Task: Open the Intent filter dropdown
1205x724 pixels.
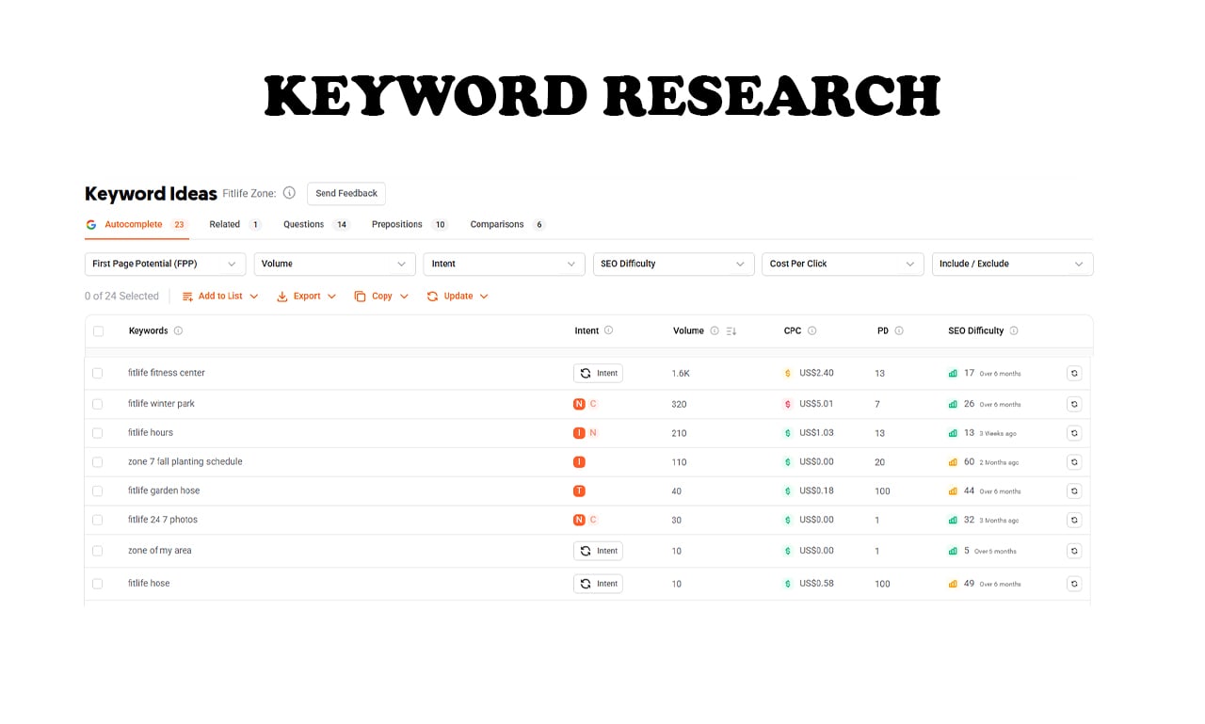Action: [504, 265]
